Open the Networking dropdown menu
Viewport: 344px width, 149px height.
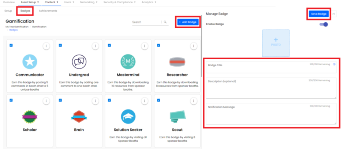(89, 2)
